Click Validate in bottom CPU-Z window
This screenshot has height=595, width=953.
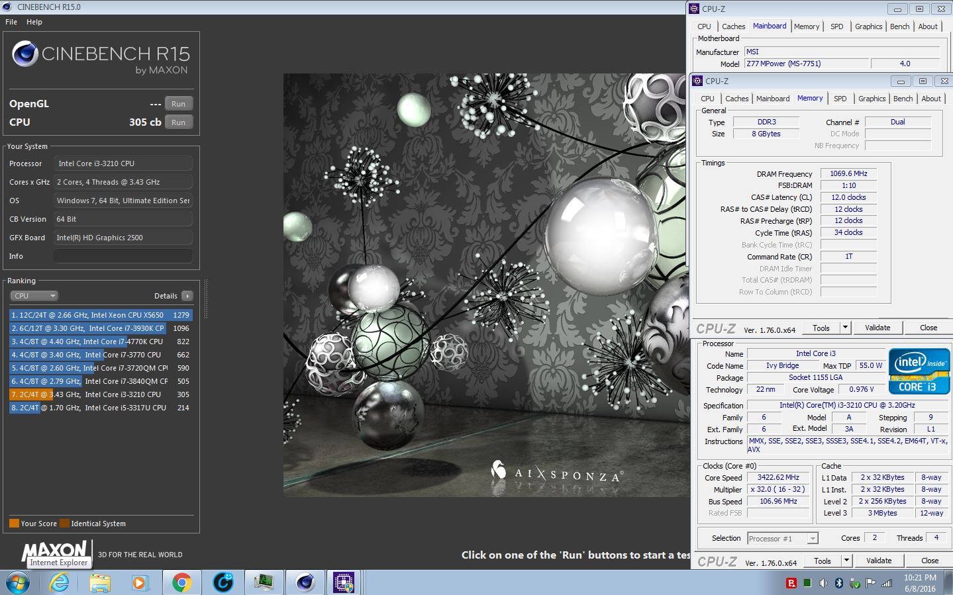[879, 561]
